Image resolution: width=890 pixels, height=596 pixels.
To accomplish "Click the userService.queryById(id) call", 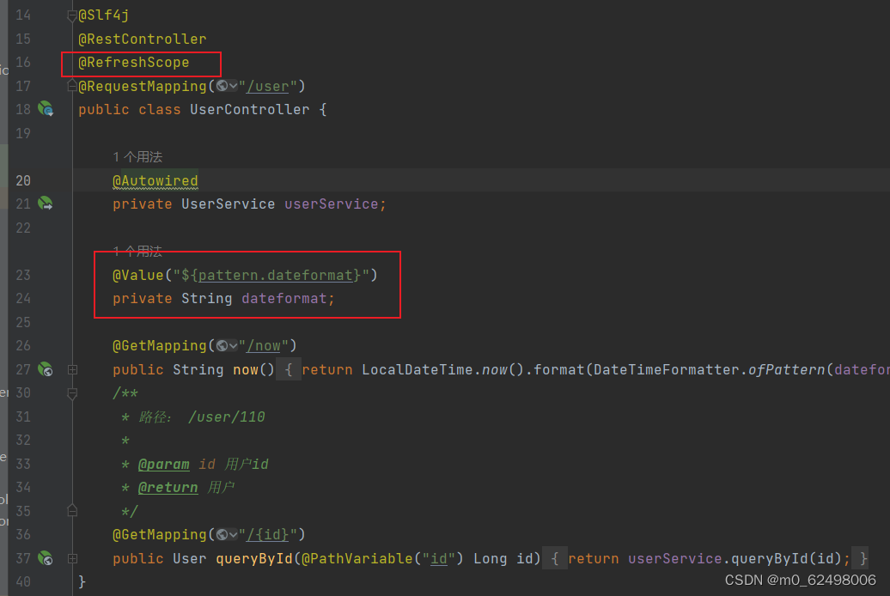I will click(x=735, y=558).
